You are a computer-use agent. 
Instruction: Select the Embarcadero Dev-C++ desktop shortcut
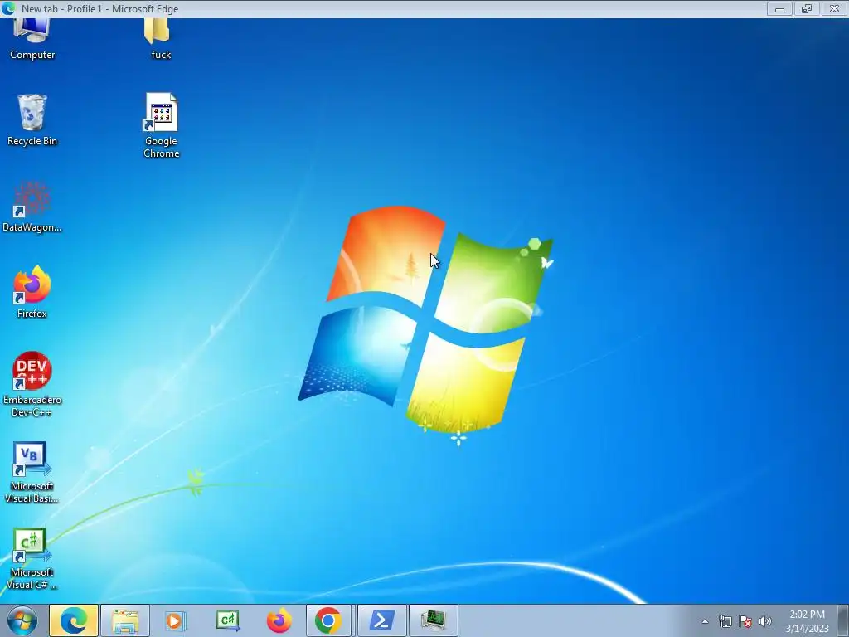(32, 385)
